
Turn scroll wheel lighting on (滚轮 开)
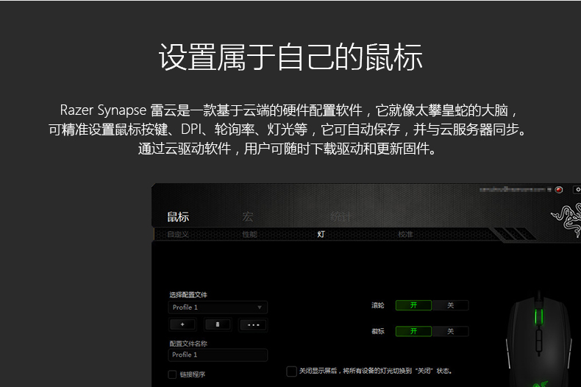(x=413, y=305)
